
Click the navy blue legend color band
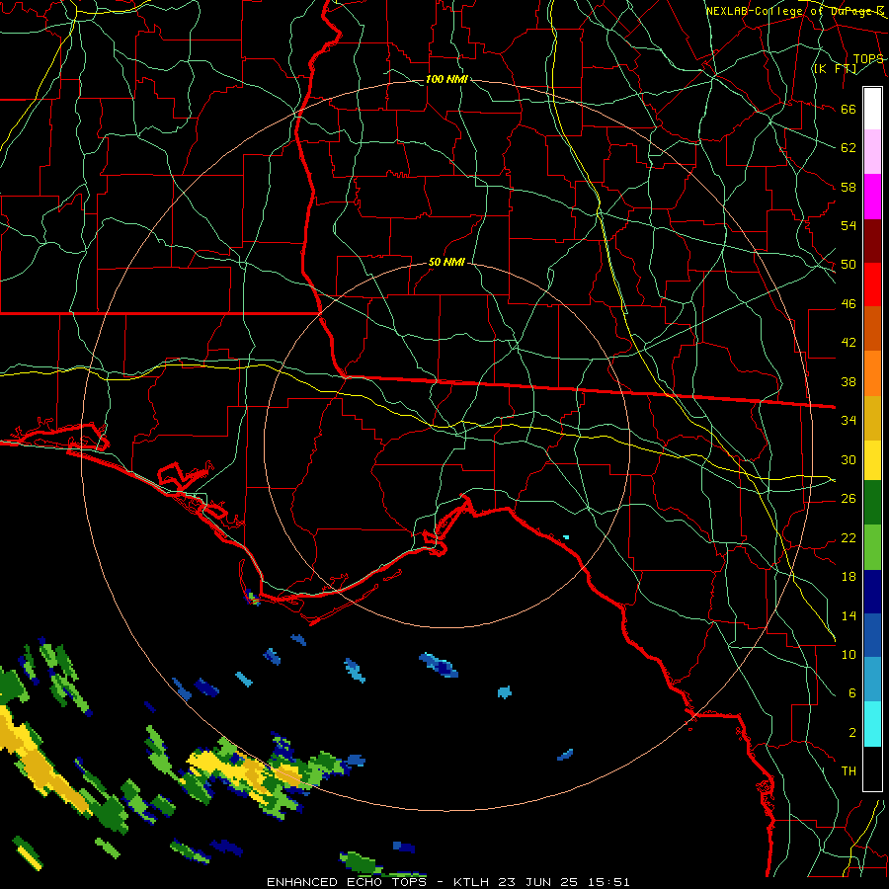872,592
